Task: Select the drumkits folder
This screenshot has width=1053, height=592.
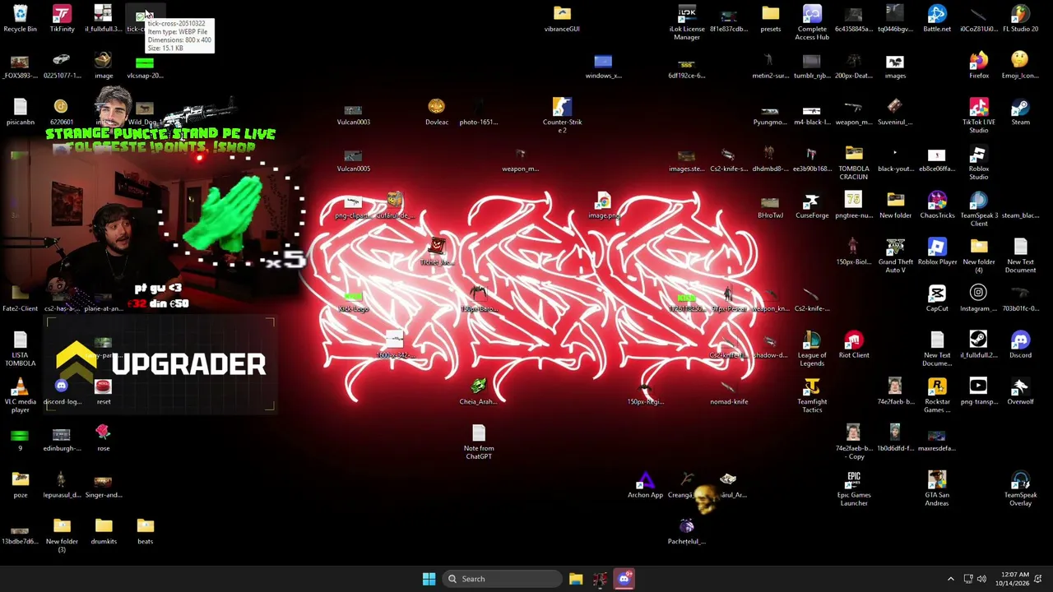Action: (x=104, y=532)
